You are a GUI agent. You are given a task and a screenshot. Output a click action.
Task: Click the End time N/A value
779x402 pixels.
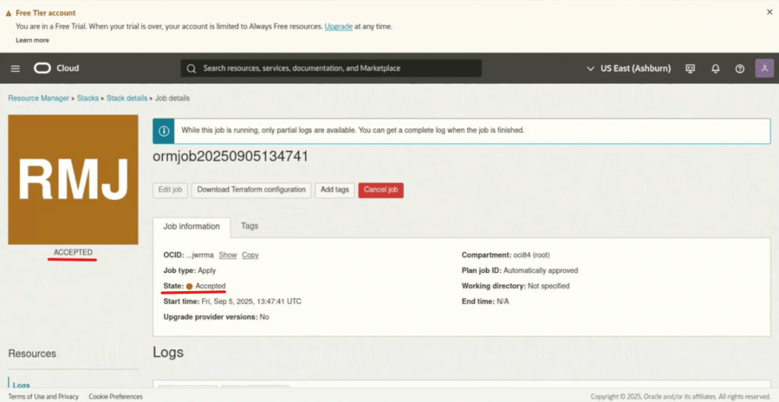pyautogui.click(x=503, y=302)
